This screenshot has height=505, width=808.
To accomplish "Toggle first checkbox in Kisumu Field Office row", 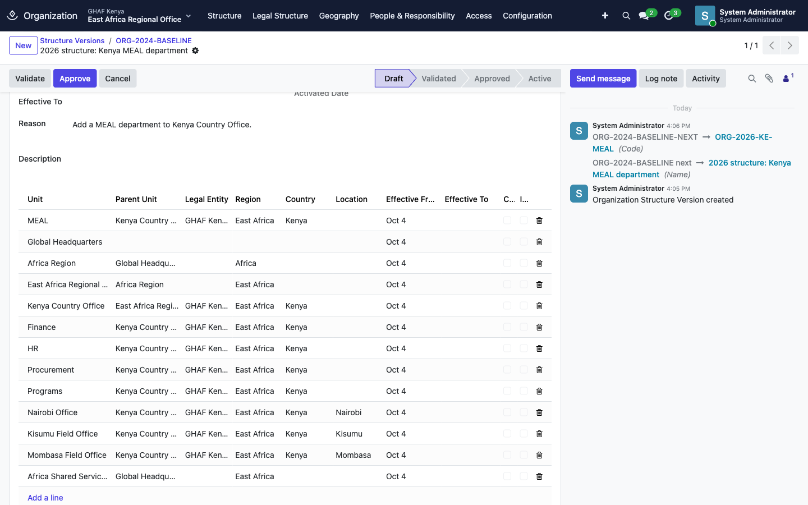I will pyautogui.click(x=507, y=434).
